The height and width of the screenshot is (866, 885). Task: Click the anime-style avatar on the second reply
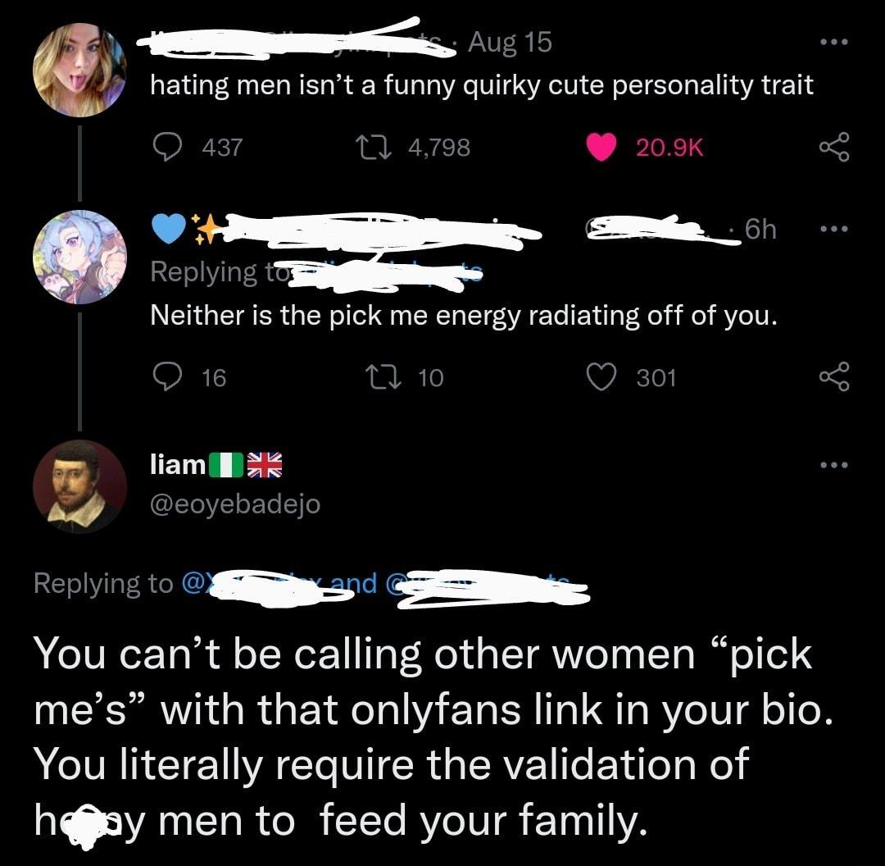(x=79, y=258)
